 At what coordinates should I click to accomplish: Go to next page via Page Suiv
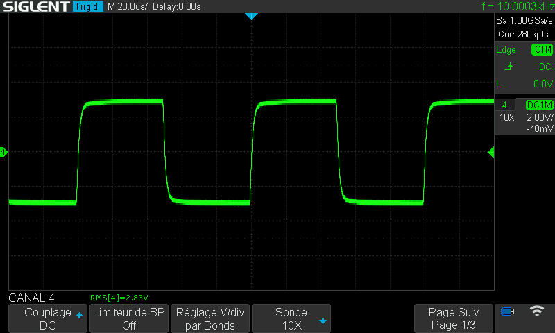pos(454,318)
